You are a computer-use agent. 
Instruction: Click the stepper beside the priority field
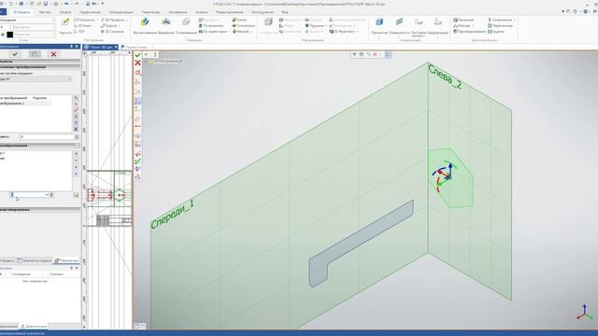tap(77, 137)
